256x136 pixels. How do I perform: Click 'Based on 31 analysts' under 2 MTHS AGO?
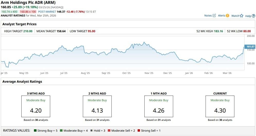[x=97, y=120]
